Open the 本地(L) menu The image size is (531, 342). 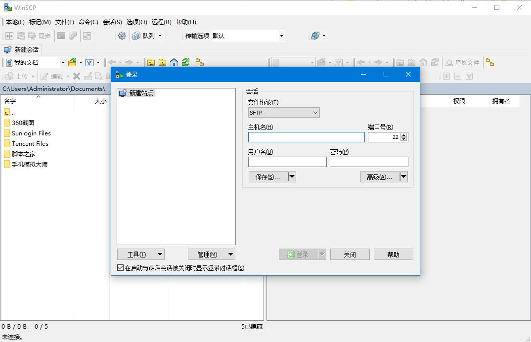pos(15,22)
